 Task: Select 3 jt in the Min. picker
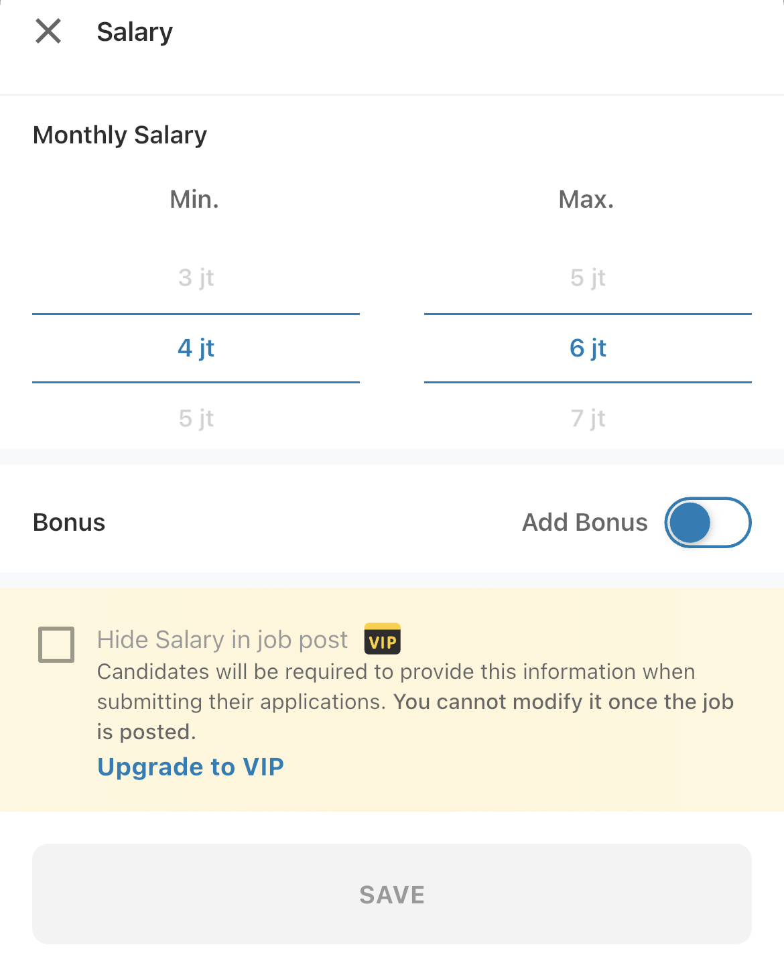196,277
